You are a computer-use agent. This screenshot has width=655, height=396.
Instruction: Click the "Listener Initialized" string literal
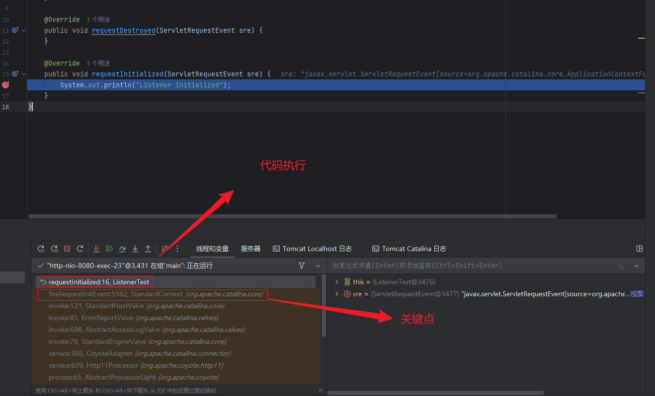[x=179, y=85]
